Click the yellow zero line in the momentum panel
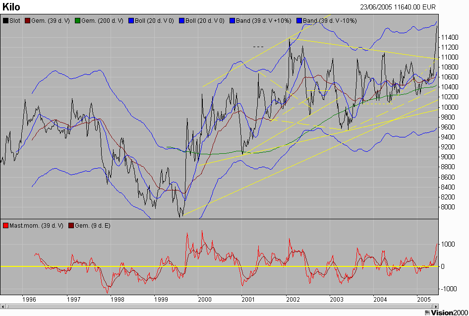 tap(219, 266)
